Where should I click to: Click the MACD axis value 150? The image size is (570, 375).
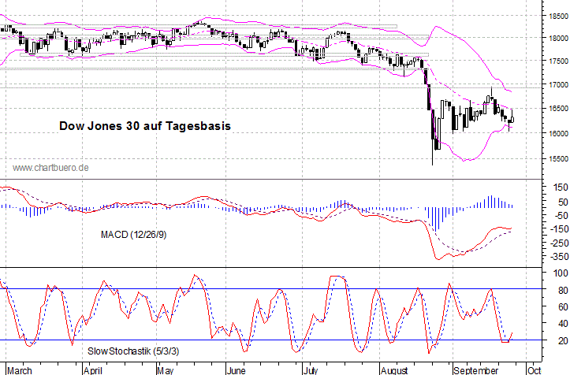pyautogui.click(x=560, y=187)
